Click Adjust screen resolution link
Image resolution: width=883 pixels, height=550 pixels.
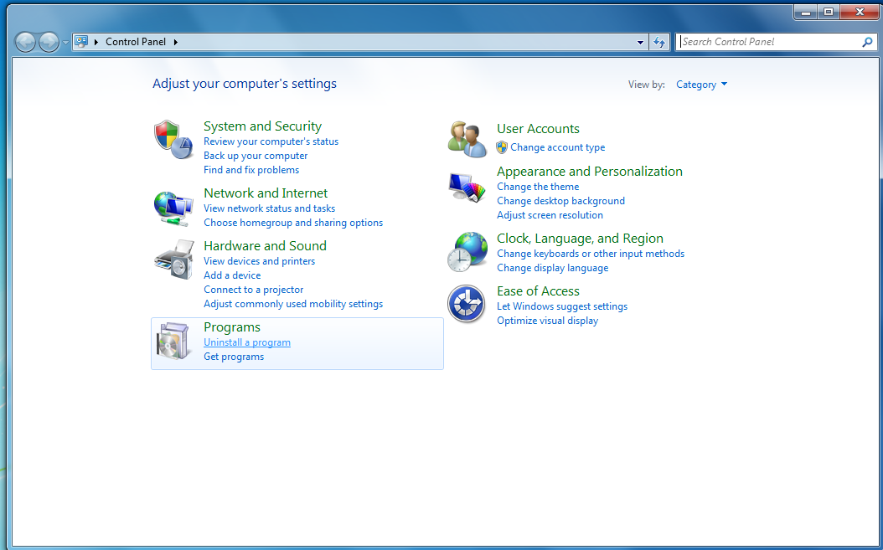550,216
